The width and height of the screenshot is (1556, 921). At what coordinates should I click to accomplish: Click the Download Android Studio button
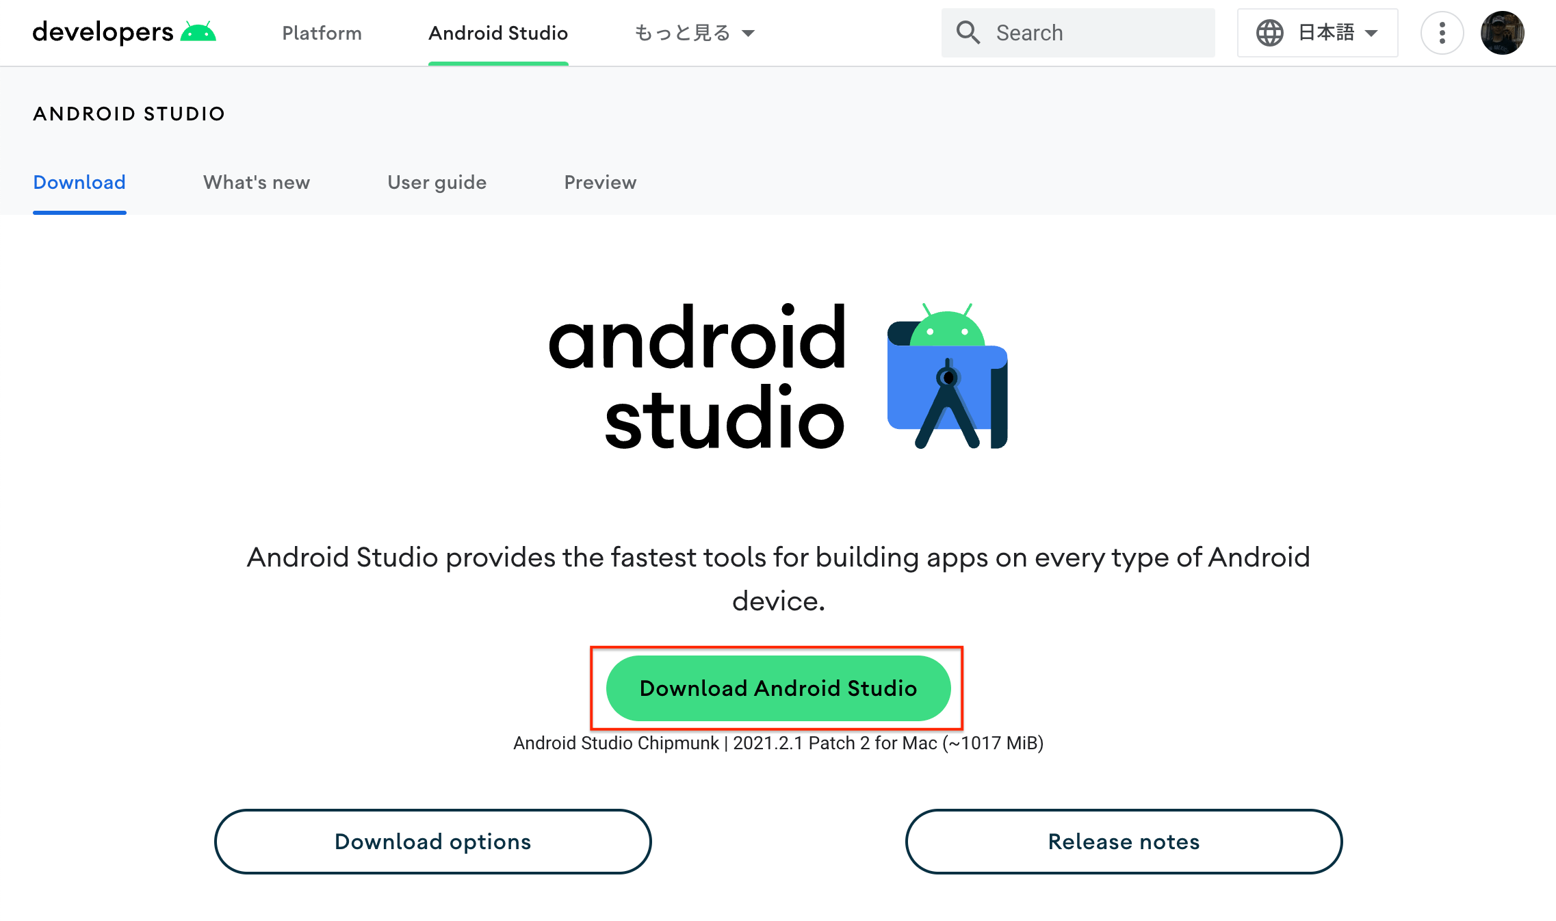778,688
